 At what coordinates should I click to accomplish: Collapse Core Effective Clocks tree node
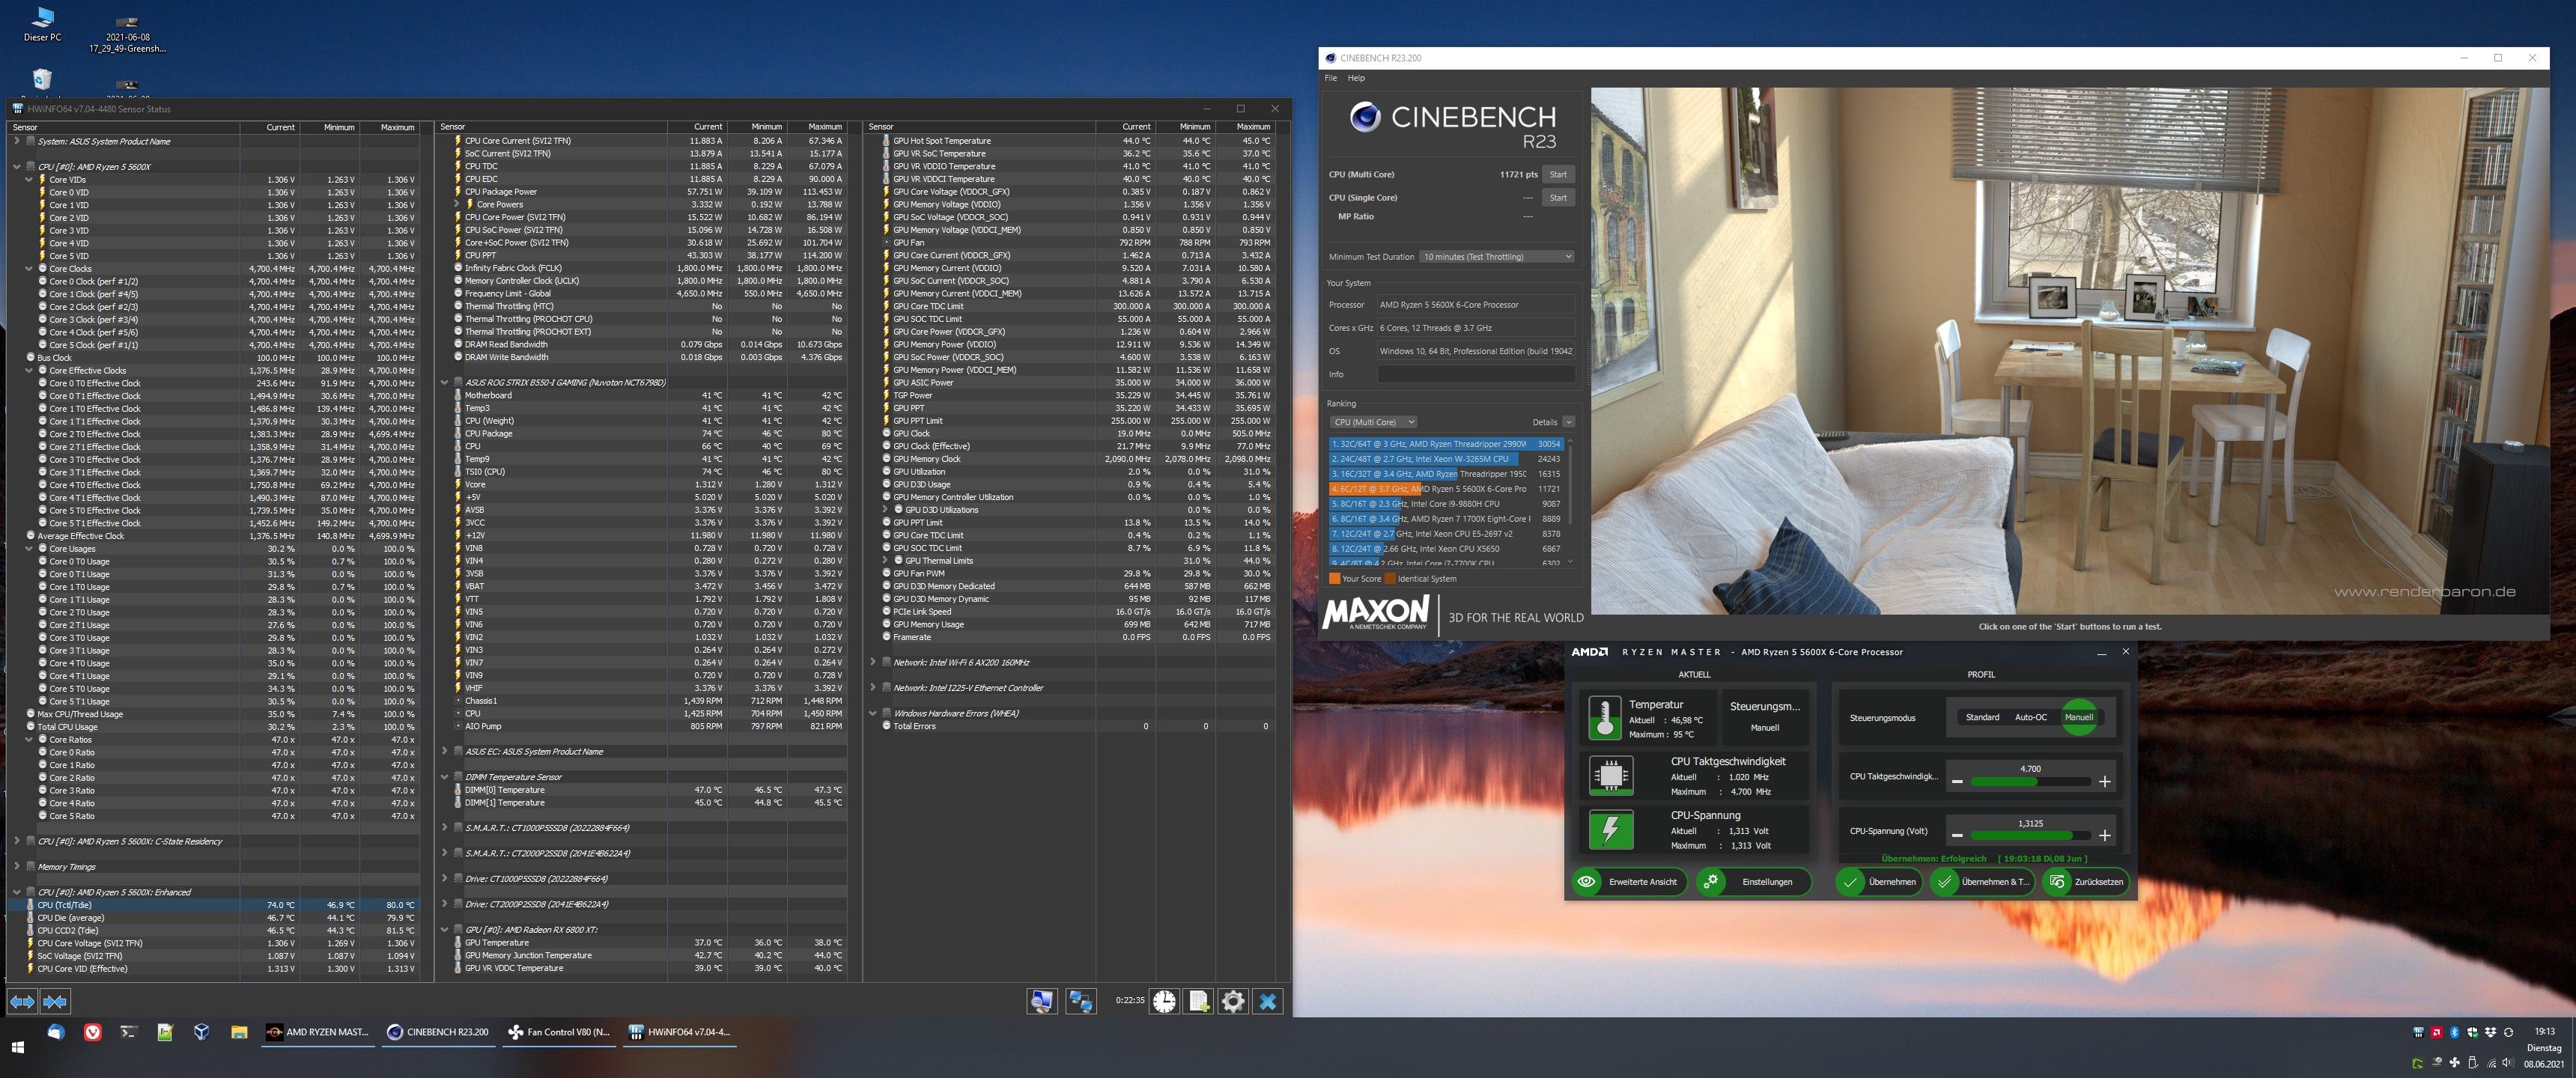(x=29, y=371)
